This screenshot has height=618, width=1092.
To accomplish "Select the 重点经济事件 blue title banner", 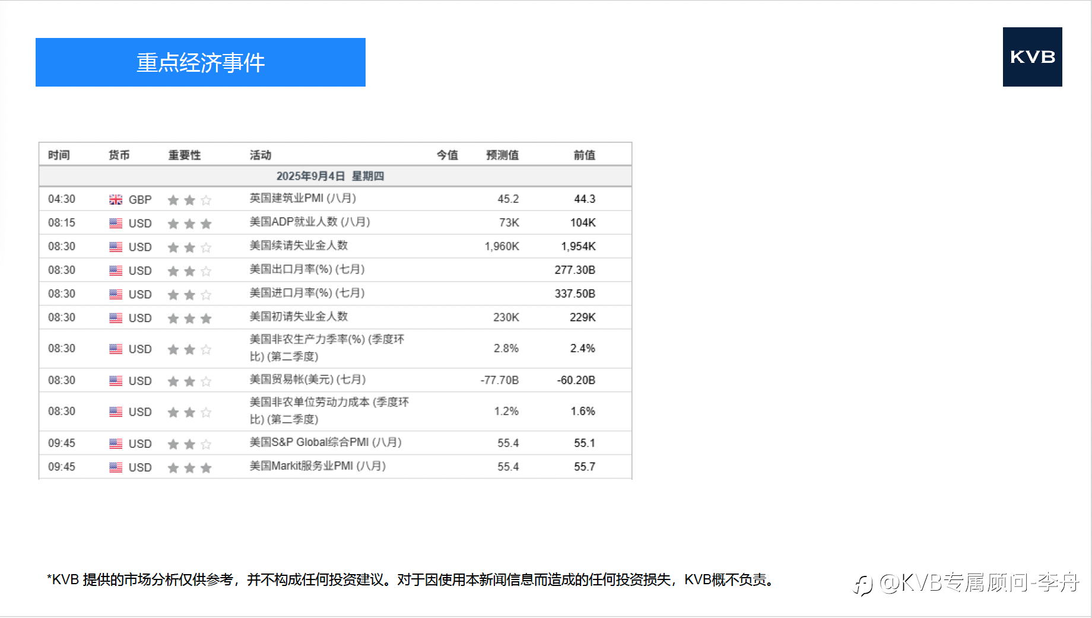I will pos(201,62).
